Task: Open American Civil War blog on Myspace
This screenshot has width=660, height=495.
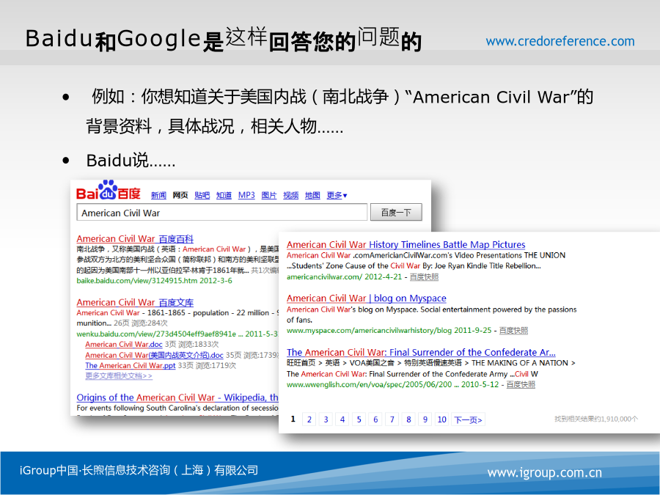Action: pyautogui.click(x=367, y=298)
